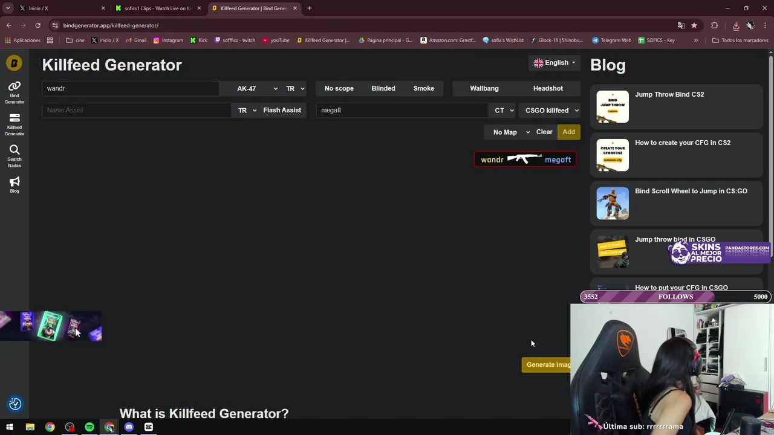Click the yellow B site logo

tap(14, 62)
